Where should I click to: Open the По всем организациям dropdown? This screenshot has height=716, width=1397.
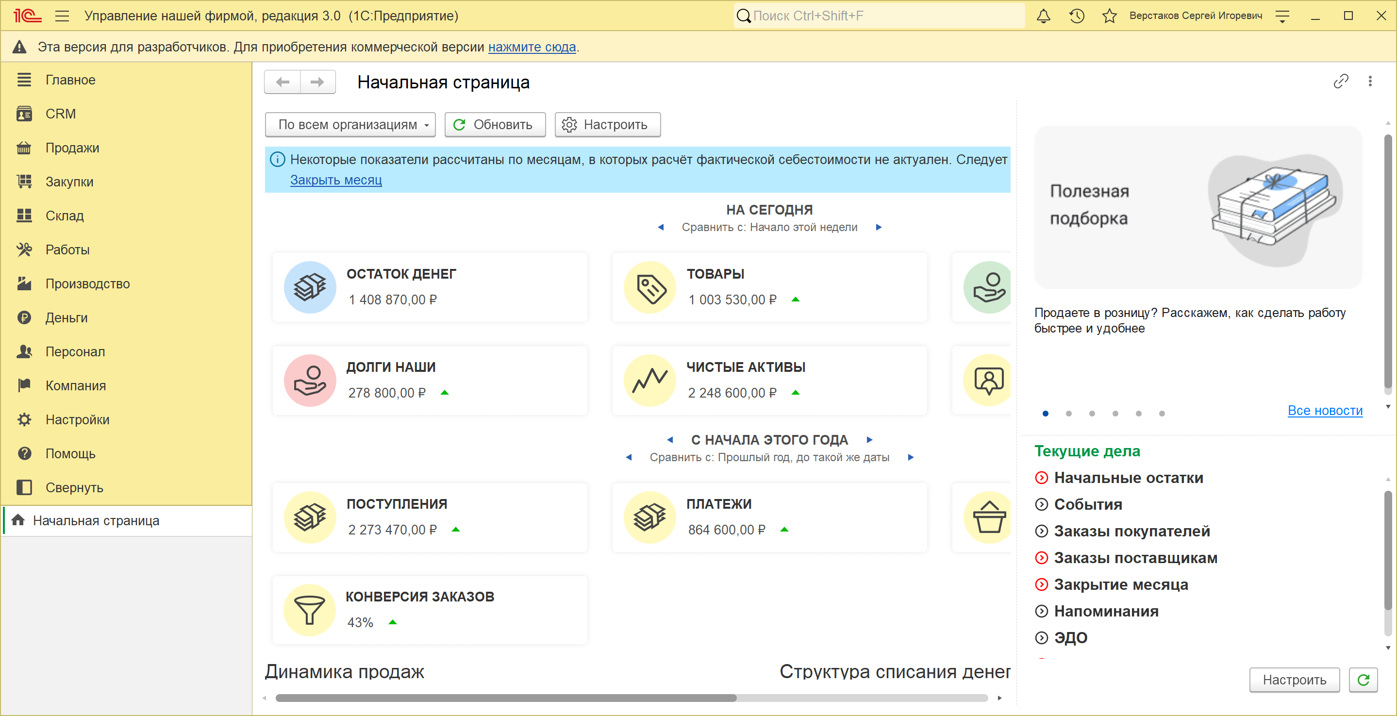tap(350, 125)
